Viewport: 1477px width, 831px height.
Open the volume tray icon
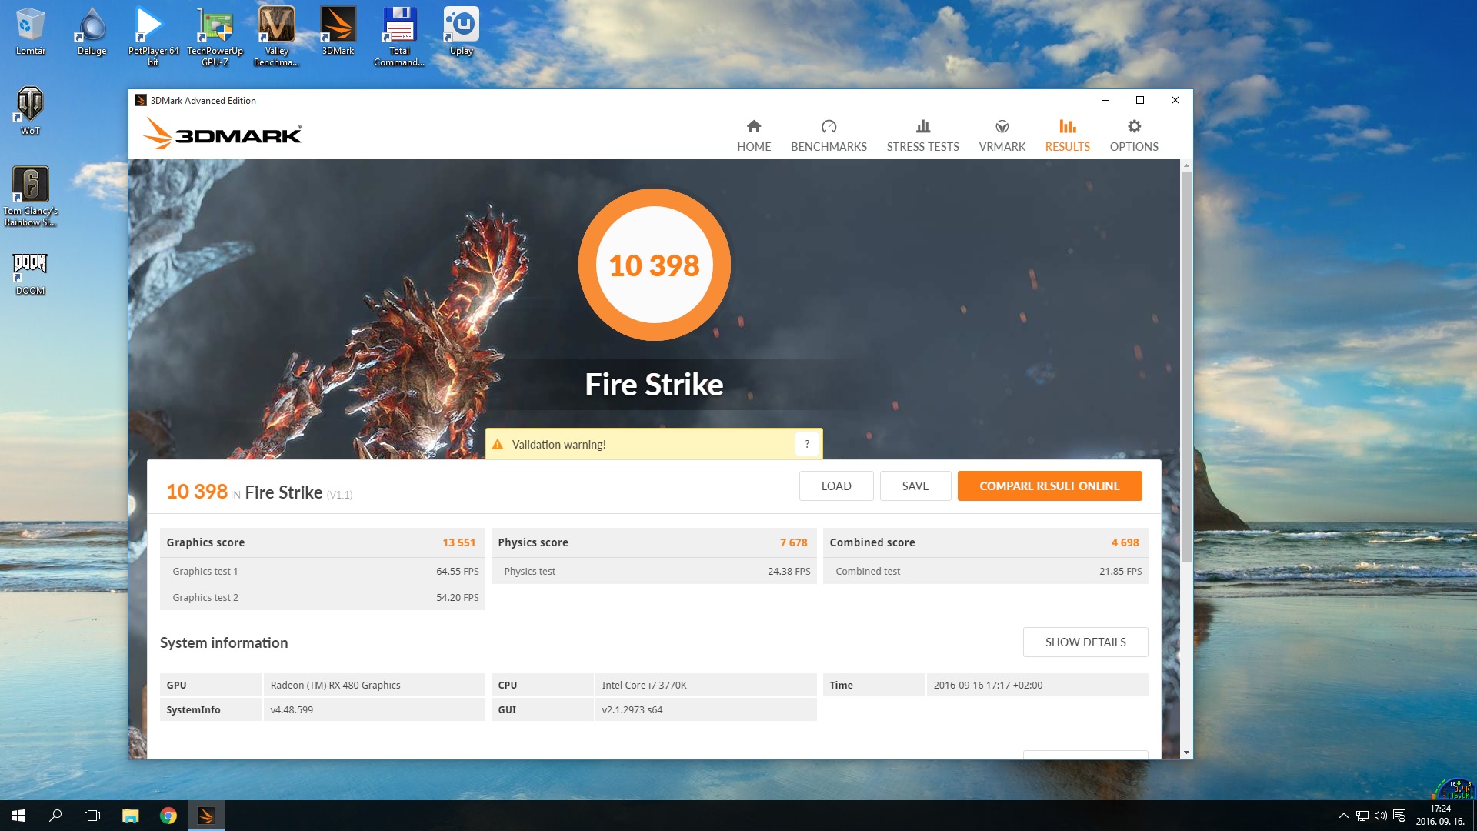1380,816
